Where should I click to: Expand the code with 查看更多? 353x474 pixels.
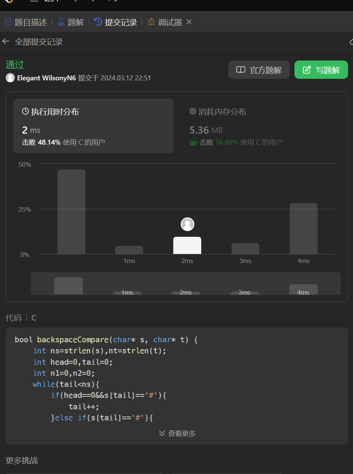[177, 433]
